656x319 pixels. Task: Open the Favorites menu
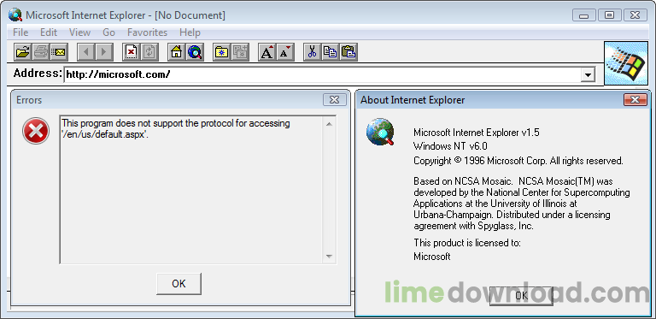point(147,32)
